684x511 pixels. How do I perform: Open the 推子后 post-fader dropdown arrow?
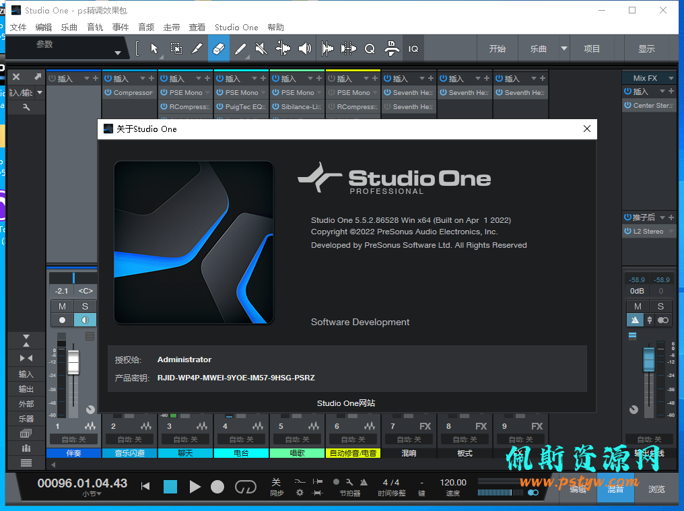pos(662,217)
